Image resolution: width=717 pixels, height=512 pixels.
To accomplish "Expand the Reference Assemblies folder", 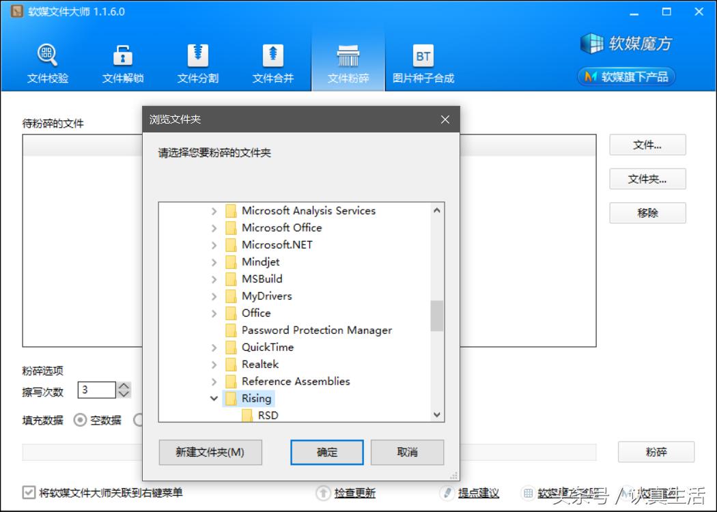I will (214, 382).
